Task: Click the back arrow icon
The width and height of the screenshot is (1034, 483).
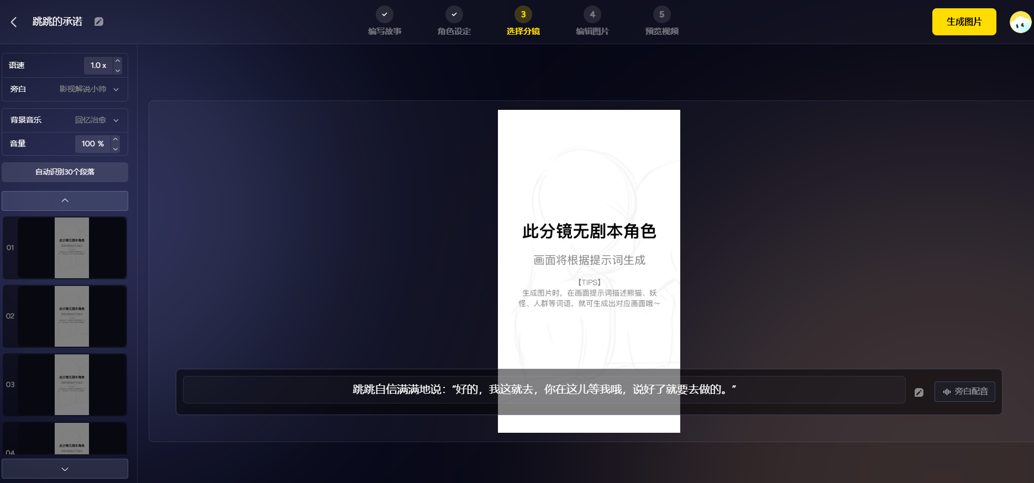Action: [x=14, y=22]
